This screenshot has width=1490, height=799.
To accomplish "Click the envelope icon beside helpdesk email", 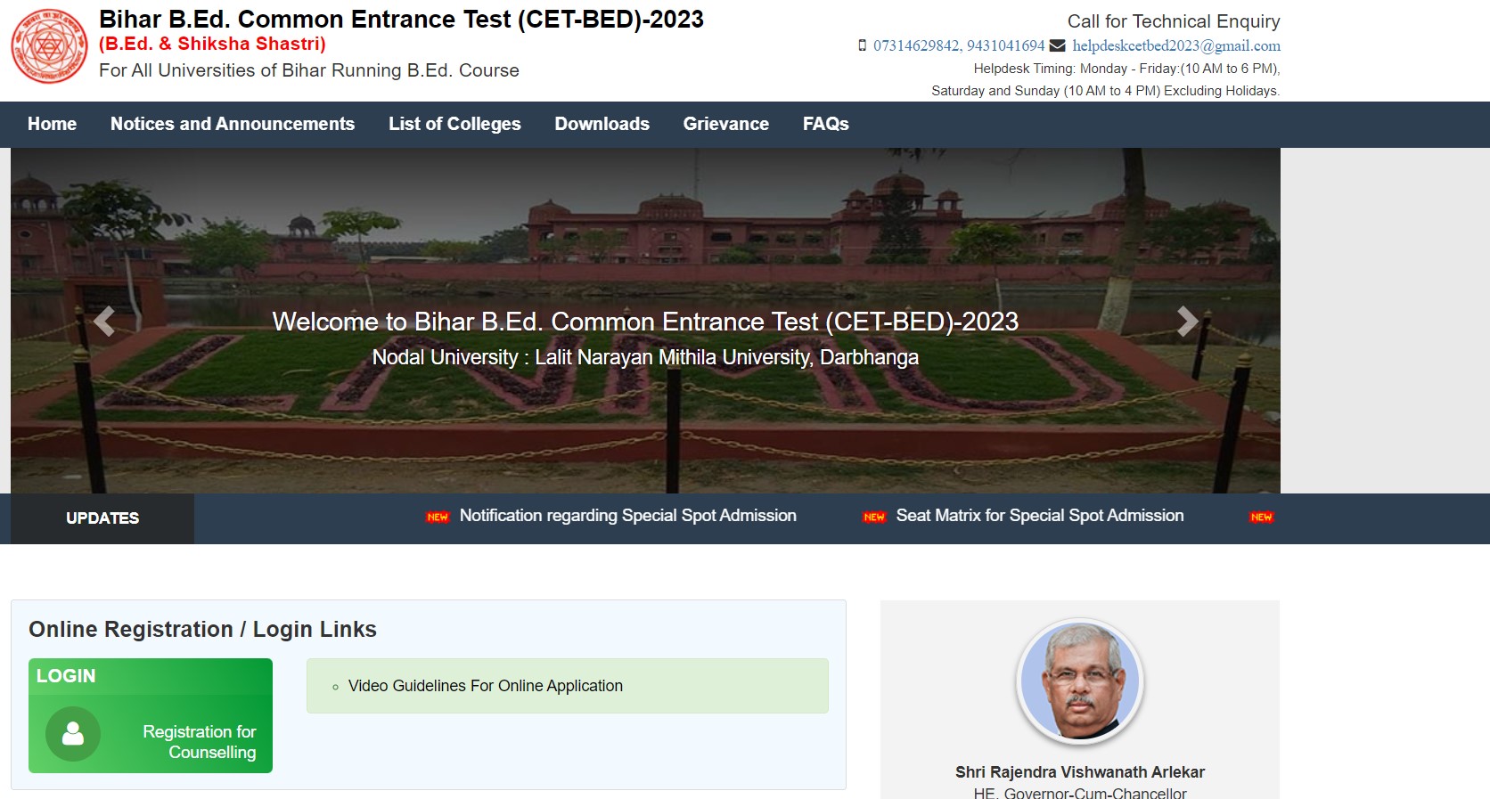I will click(x=1058, y=45).
